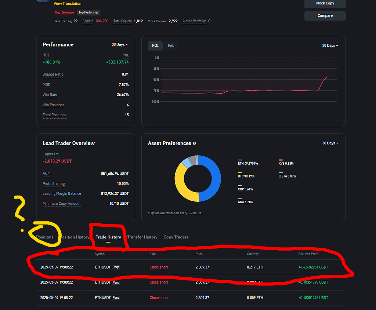
Task: Switch the performance chart to ROI view
Action: point(155,45)
